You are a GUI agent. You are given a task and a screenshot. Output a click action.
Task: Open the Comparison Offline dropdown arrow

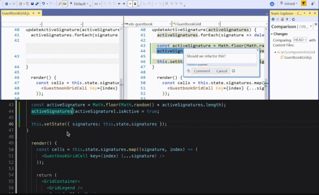[x=311, y=26]
